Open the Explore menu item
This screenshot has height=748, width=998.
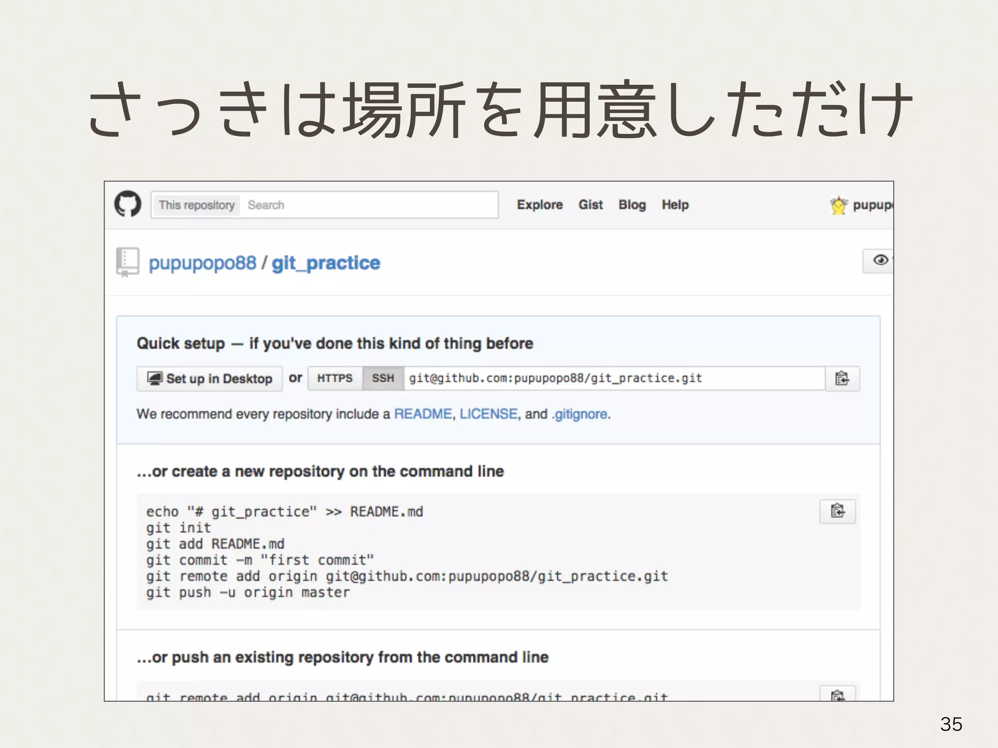[539, 205]
